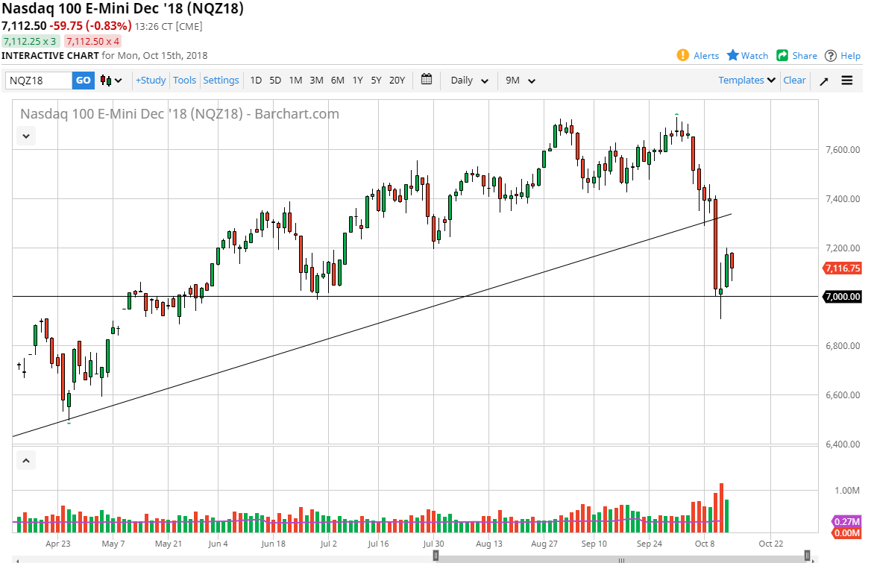Viewport: 874px width, 563px height.
Task: Open the Daily periodicity dropdown
Action: pyautogui.click(x=468, y=80)
